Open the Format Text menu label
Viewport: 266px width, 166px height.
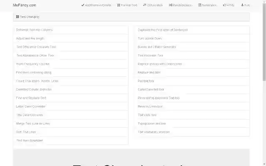(x=129, y=5)
